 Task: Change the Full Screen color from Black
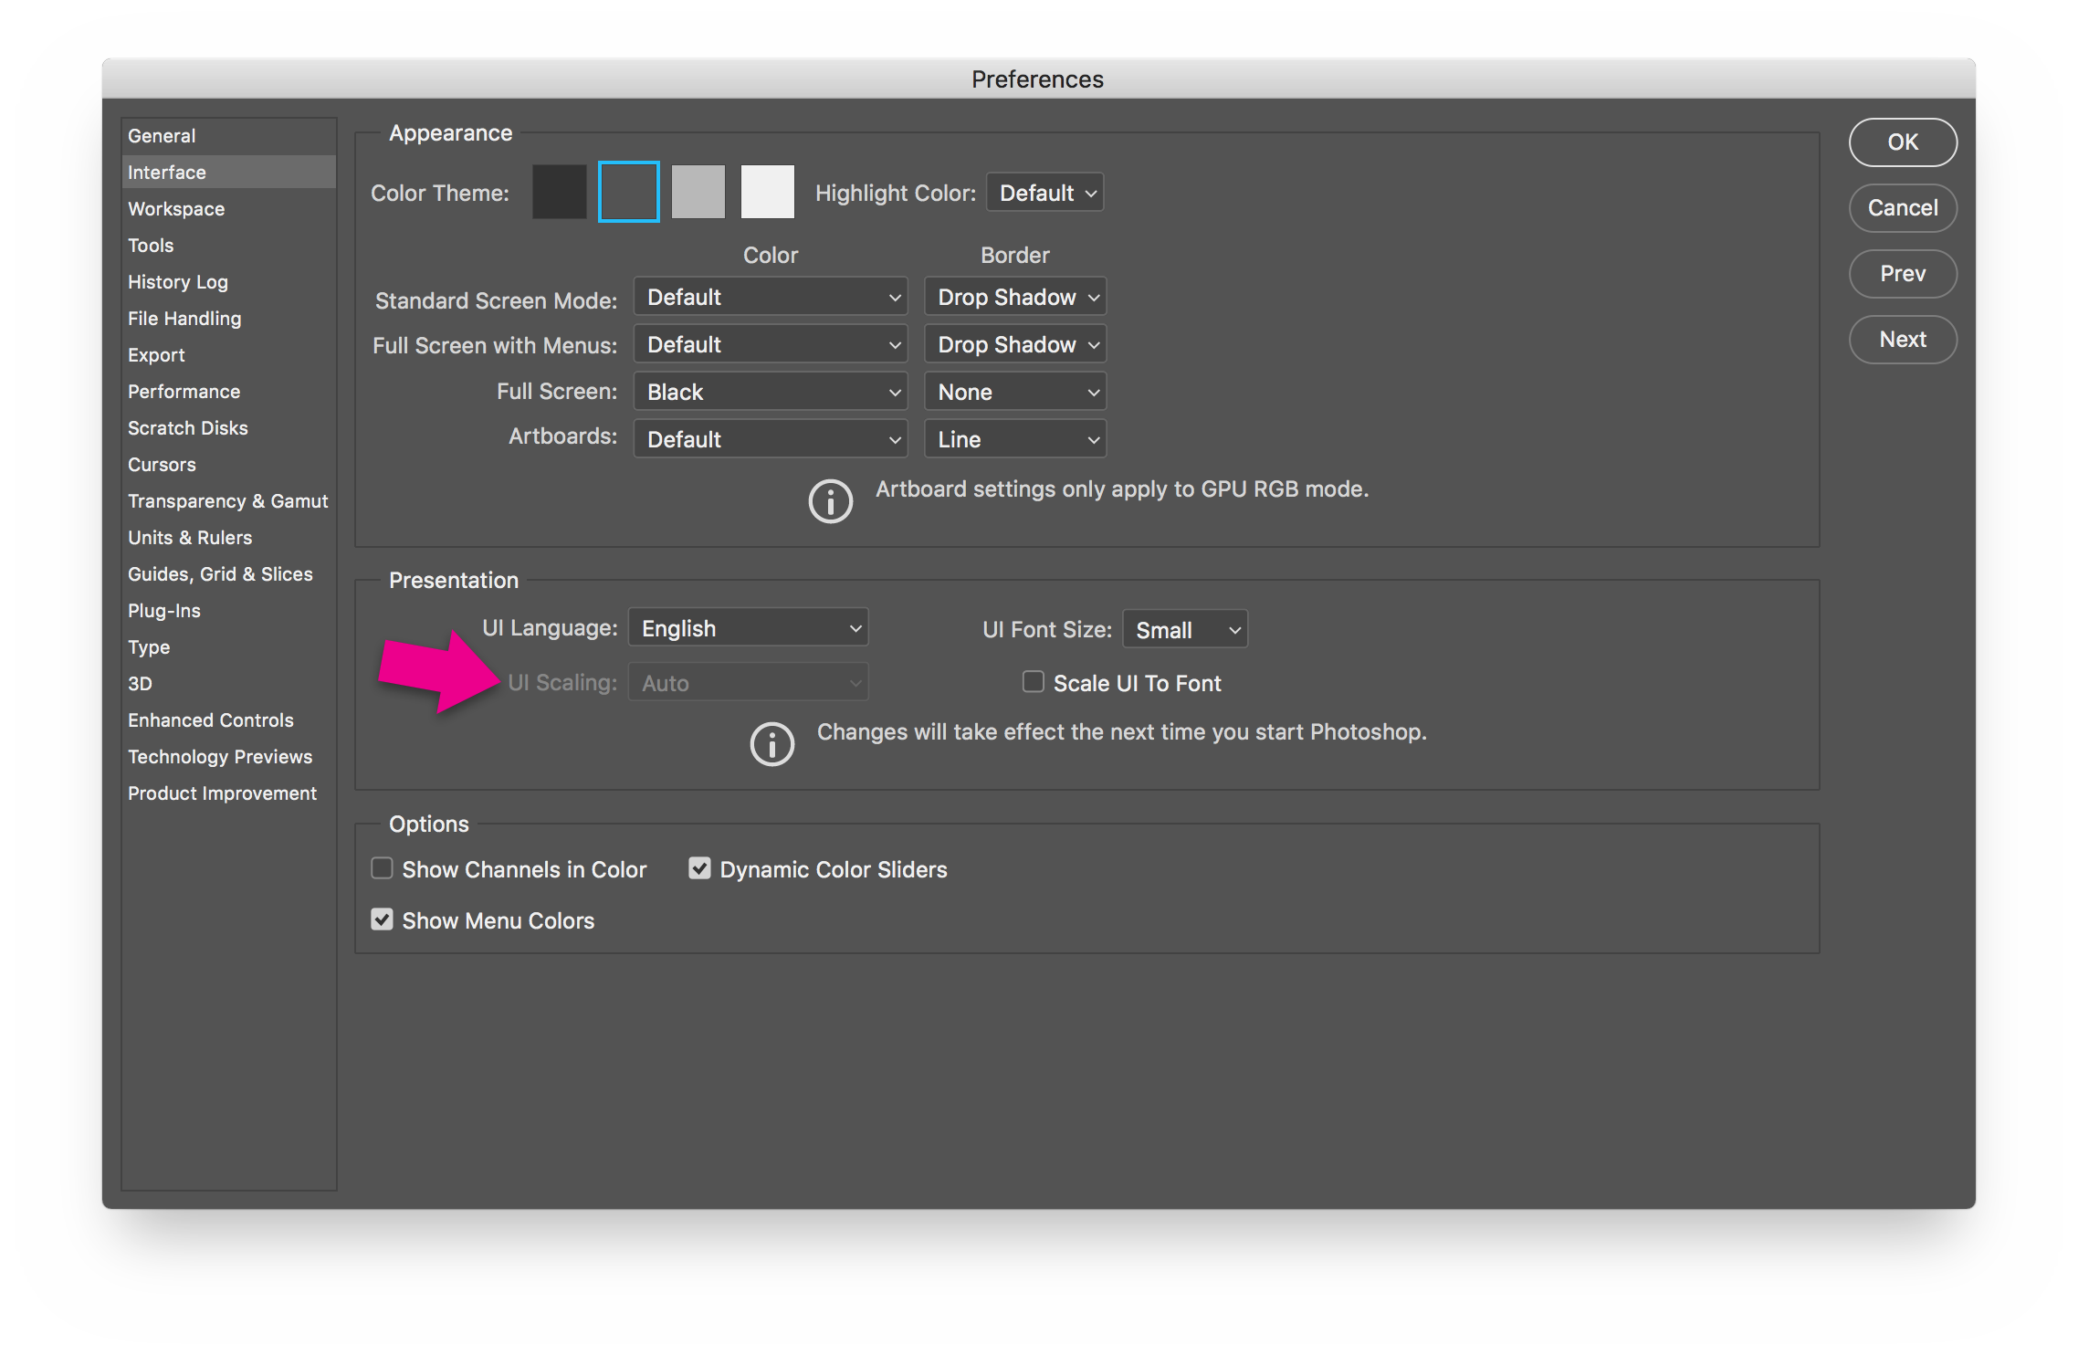point(770,391)
